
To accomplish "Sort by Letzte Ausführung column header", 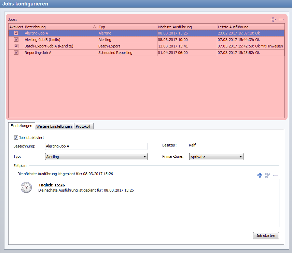I will [250, 27].
